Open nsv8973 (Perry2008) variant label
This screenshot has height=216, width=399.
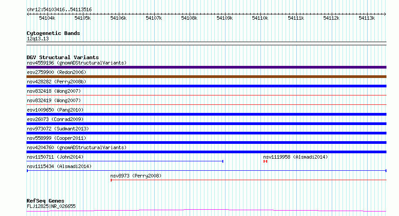coord(136,176)
